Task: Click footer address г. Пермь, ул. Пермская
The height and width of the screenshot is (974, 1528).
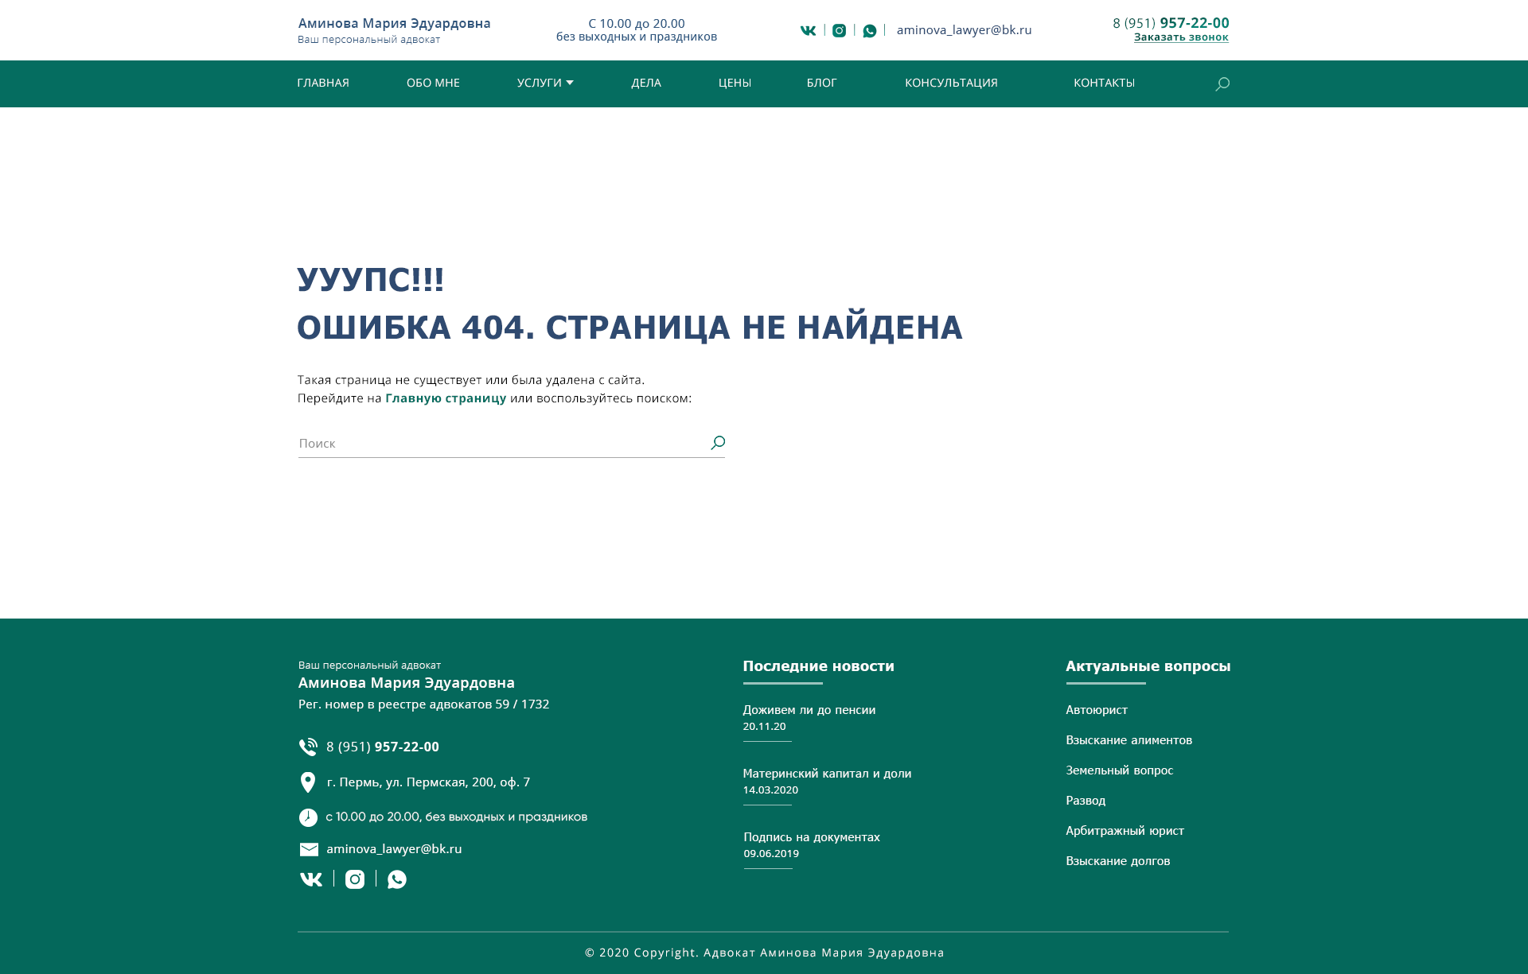Action: 428,782
